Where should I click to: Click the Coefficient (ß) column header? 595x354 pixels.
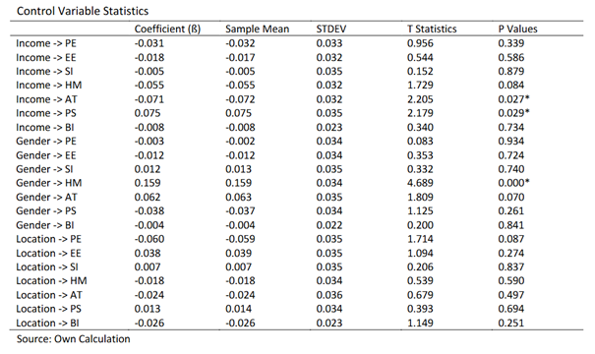tap(167, 29)
